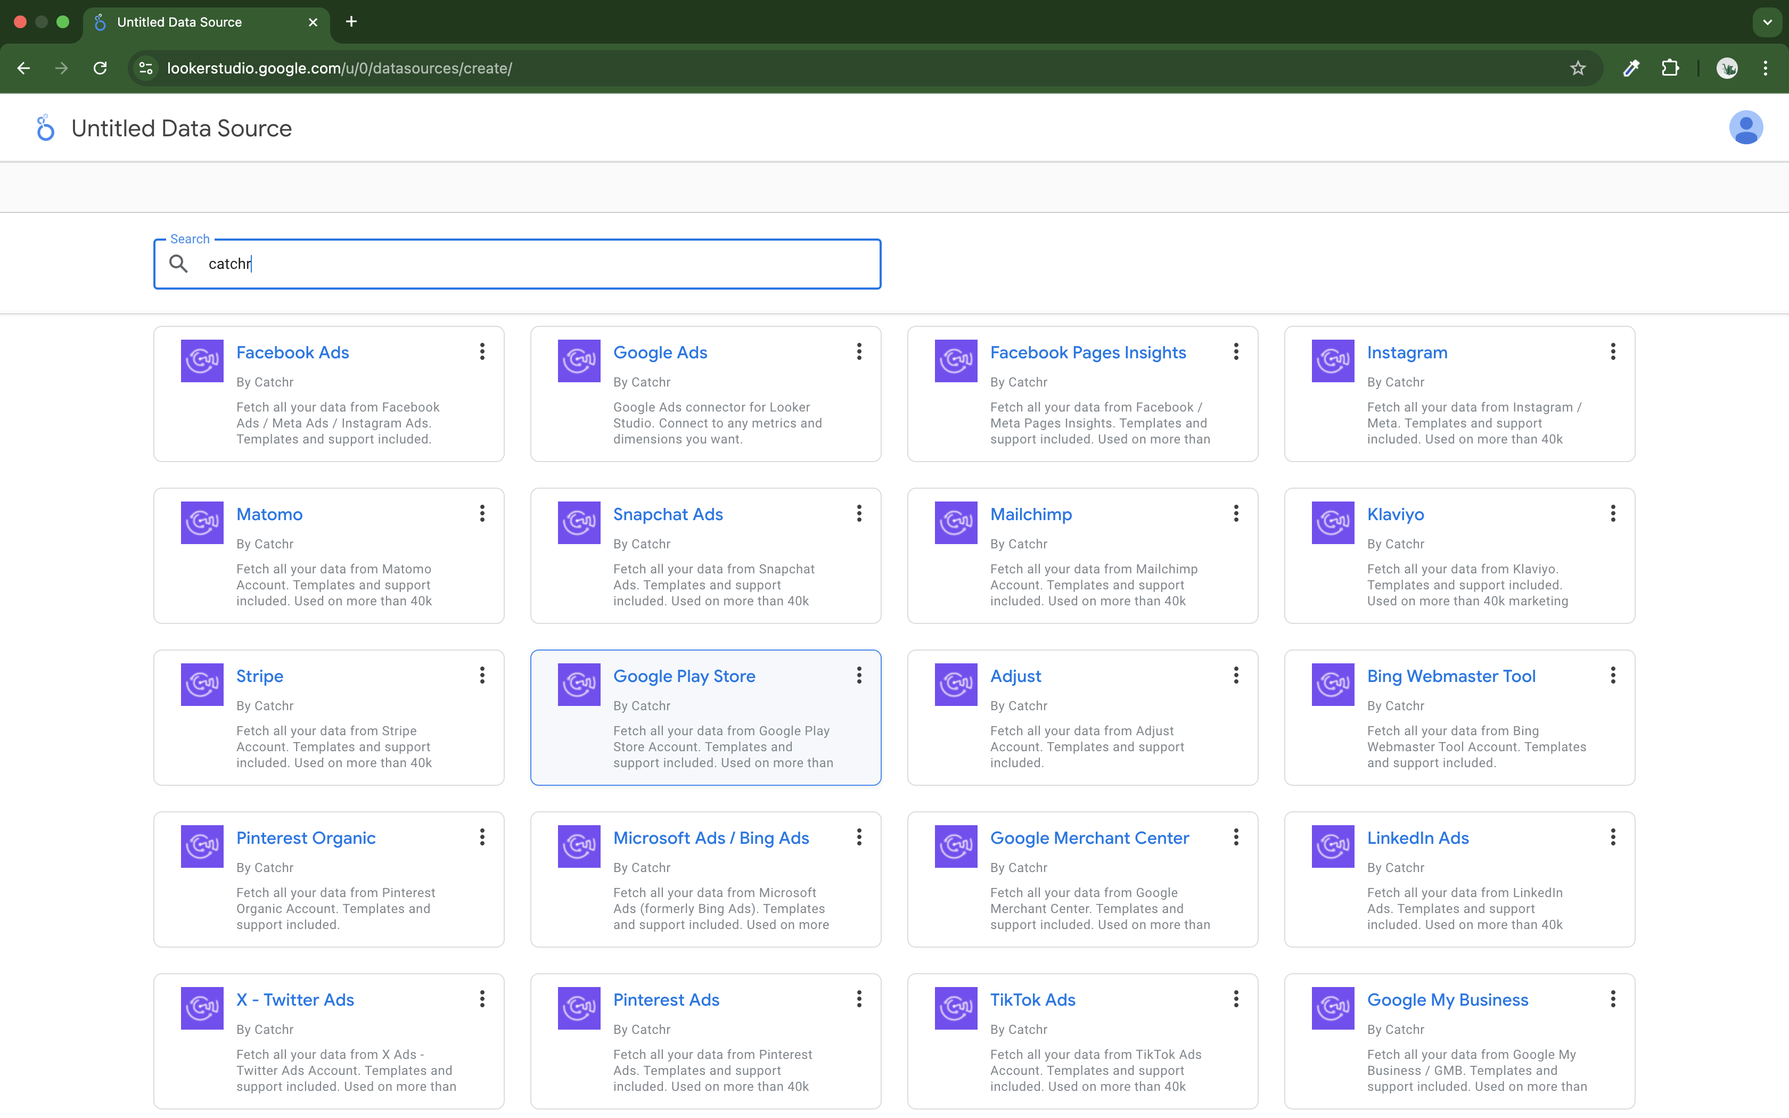Rename the Untitled Data Source title
The width and height of the screenshot is (1789, 1118).
click(181, 129)
